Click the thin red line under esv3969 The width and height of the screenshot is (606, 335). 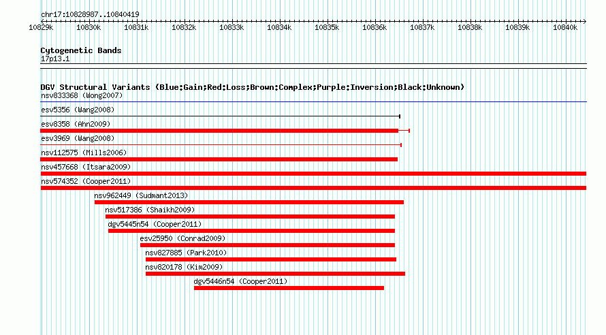point(221,145)
